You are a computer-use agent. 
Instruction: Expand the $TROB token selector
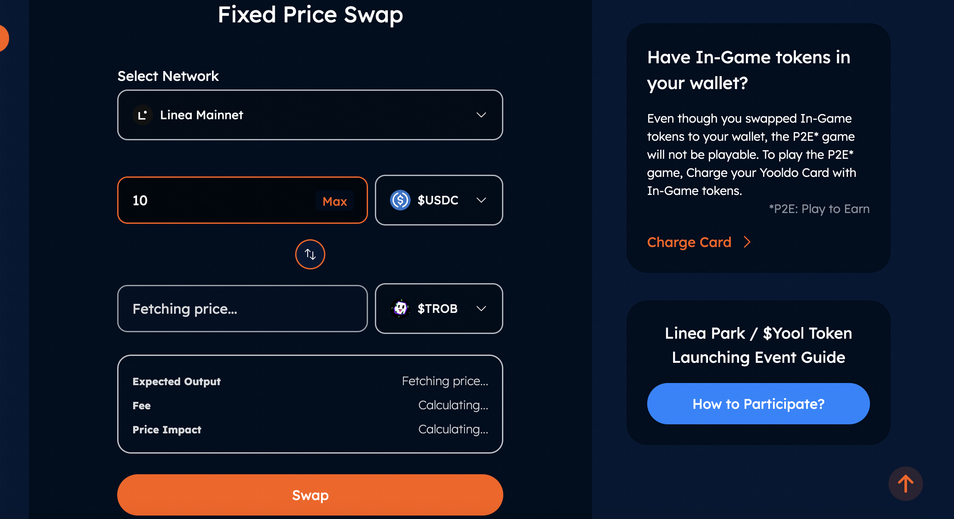439,309
